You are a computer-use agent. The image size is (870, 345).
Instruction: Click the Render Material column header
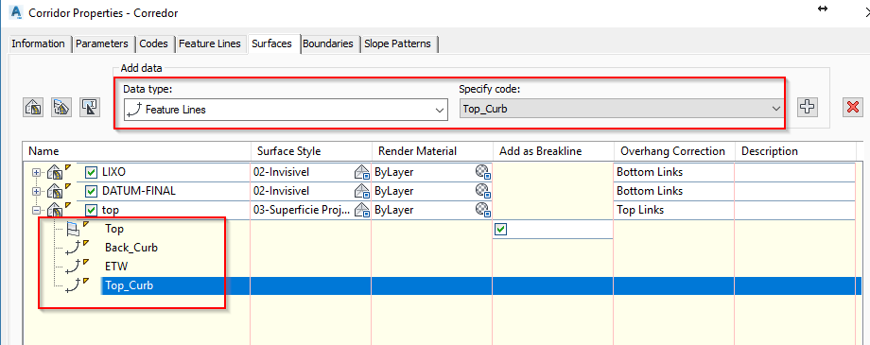pos(432,151)
